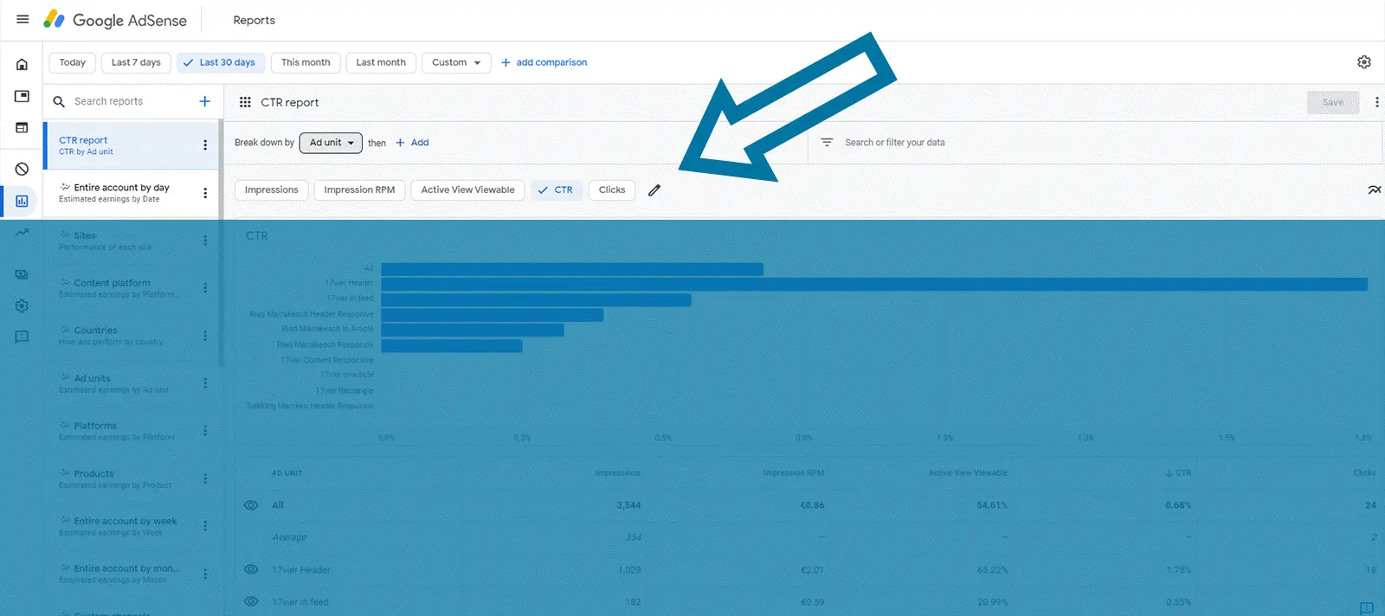Open the Ads section icon
The height and width of the screenshot is (616, 1385).
[22, 96]
